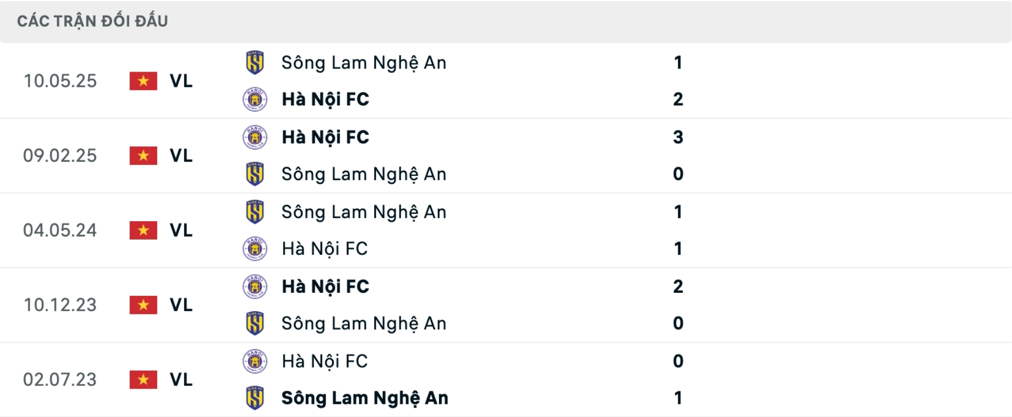Click the SLNA crest in the 09.02.25 row
1012x417 pixels.
point(255,174)
